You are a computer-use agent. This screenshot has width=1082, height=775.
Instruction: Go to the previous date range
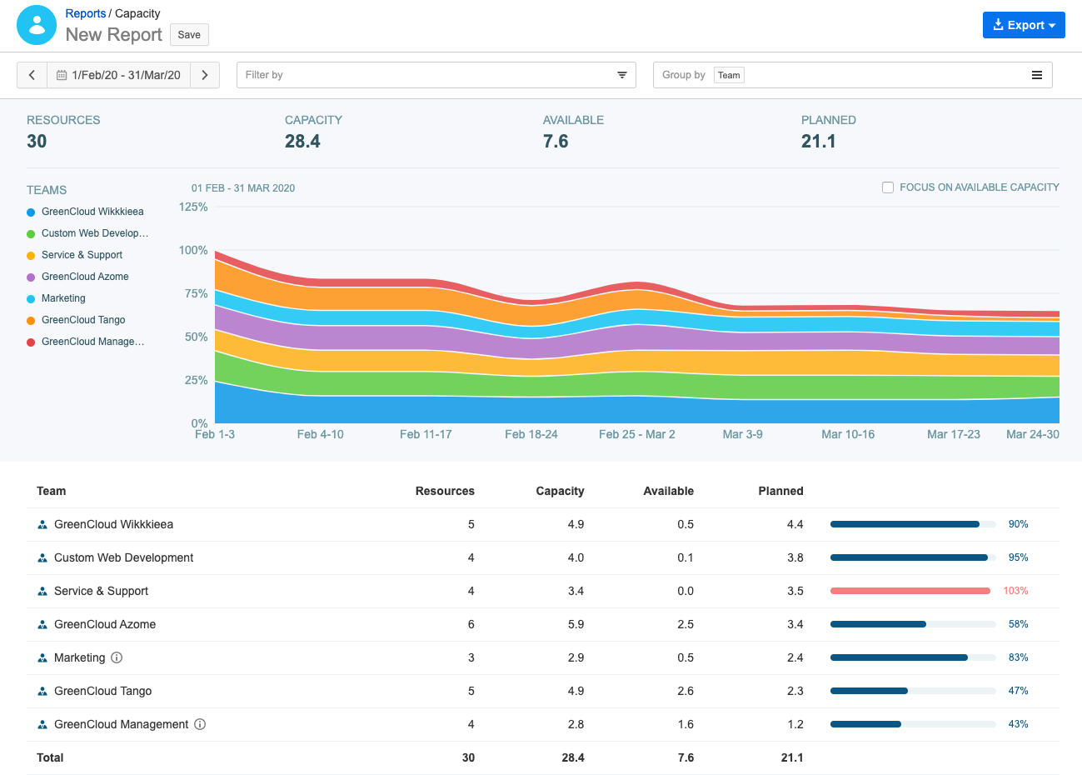[32, 75]
